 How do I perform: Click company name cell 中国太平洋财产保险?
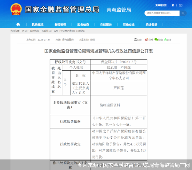tap(119, 76)
